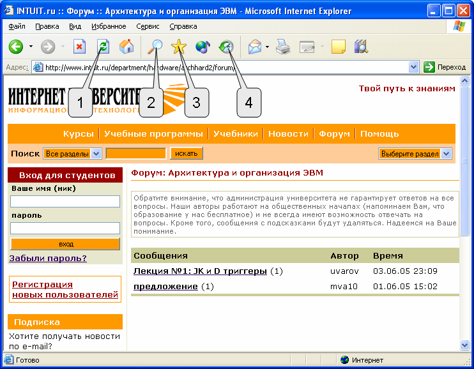474x369 pixels.
Task: Open the Учебники section
Action: pyautogui.click(x=236, y=133)
